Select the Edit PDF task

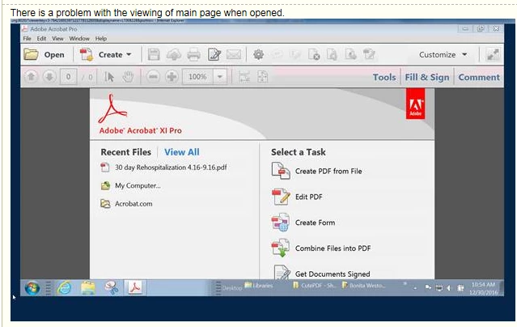(x=297, y=197)
